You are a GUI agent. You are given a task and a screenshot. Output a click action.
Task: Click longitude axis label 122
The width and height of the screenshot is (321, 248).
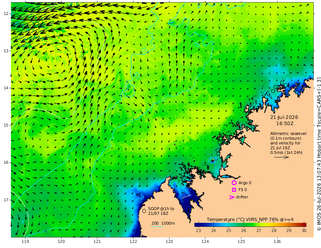(x=133, y=242)
